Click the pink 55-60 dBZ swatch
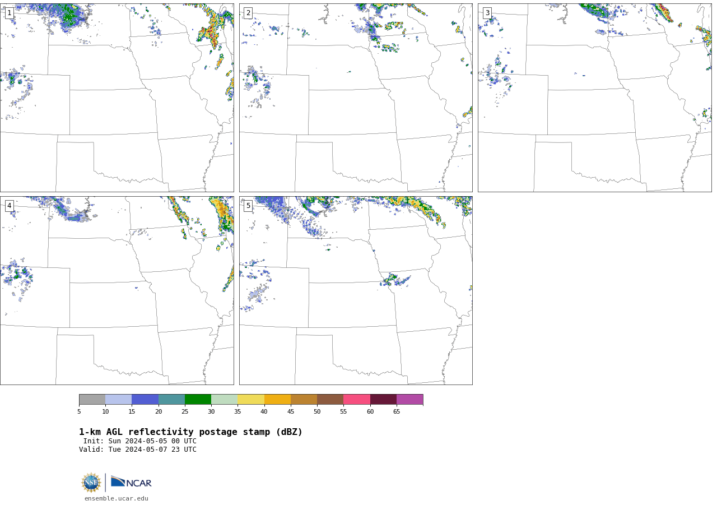The height and width of the screenshot is (505, 717). tap(357, 399)
